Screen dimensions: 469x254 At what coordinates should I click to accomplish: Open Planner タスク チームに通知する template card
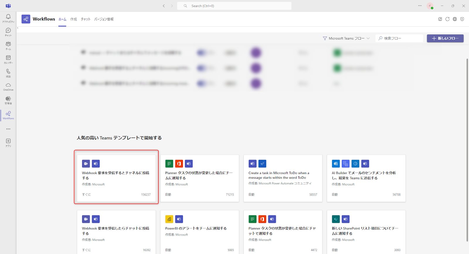tap(200, 178)
